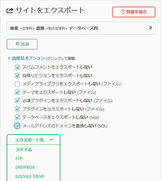Click the 問題を報告 button
Screen dimensions: 162x181
pos(134,12)
